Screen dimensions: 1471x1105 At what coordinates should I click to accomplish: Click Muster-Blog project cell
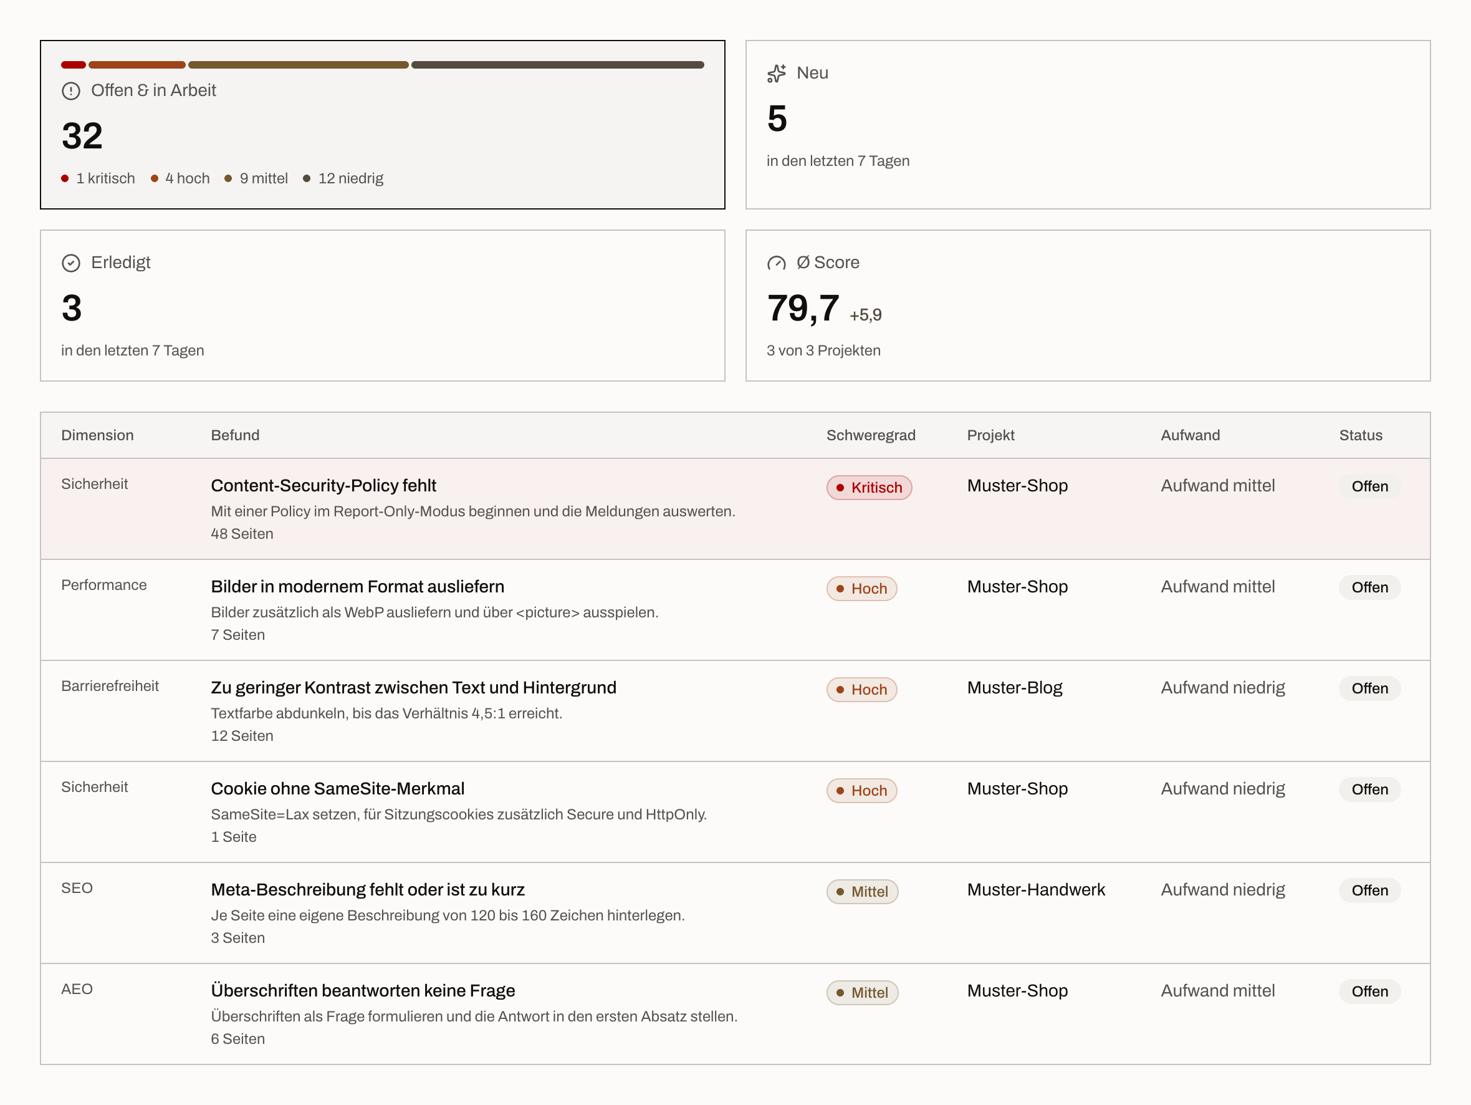coord(1014,688)
